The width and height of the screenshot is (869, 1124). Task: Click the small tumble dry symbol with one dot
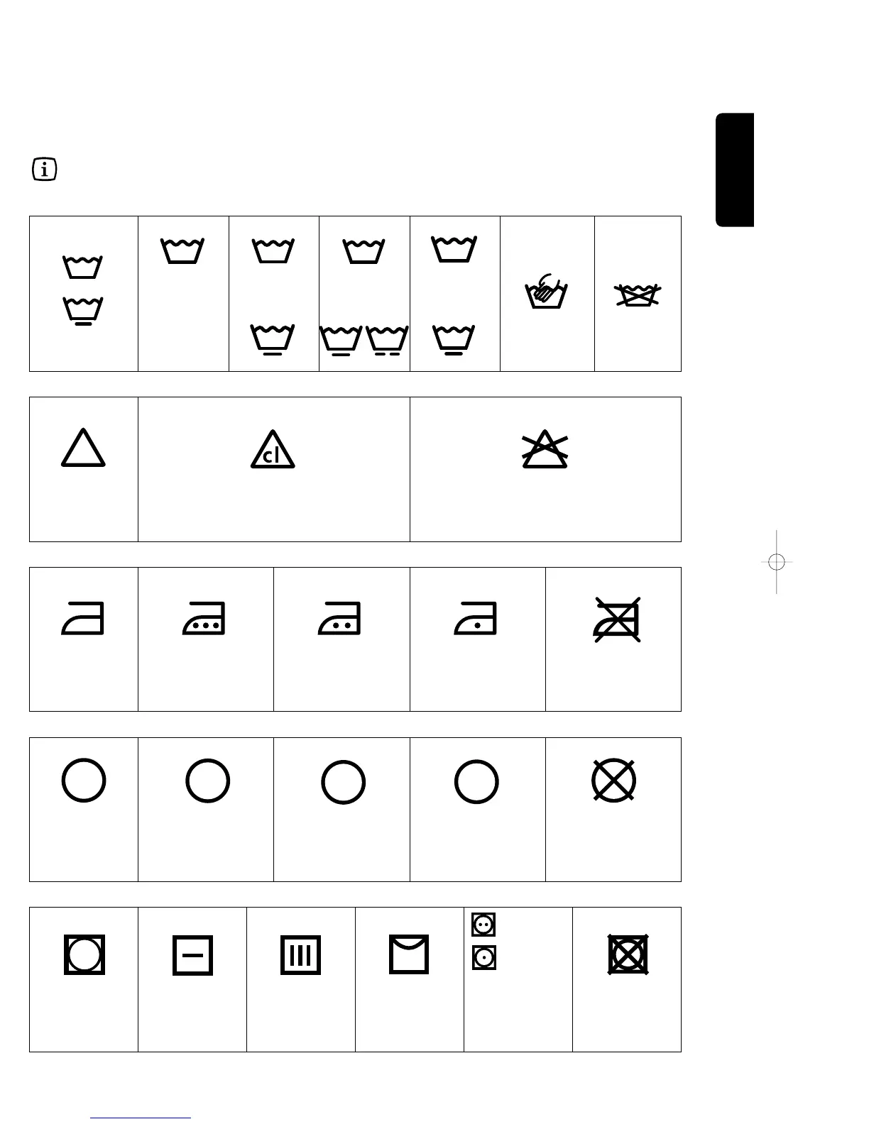click(x=483, y=957)
